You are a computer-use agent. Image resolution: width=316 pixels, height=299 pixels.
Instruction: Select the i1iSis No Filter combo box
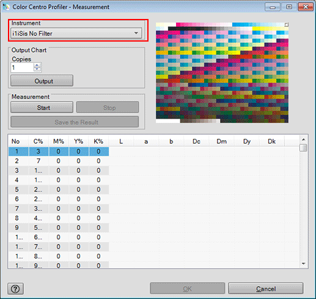pos(76,33)
